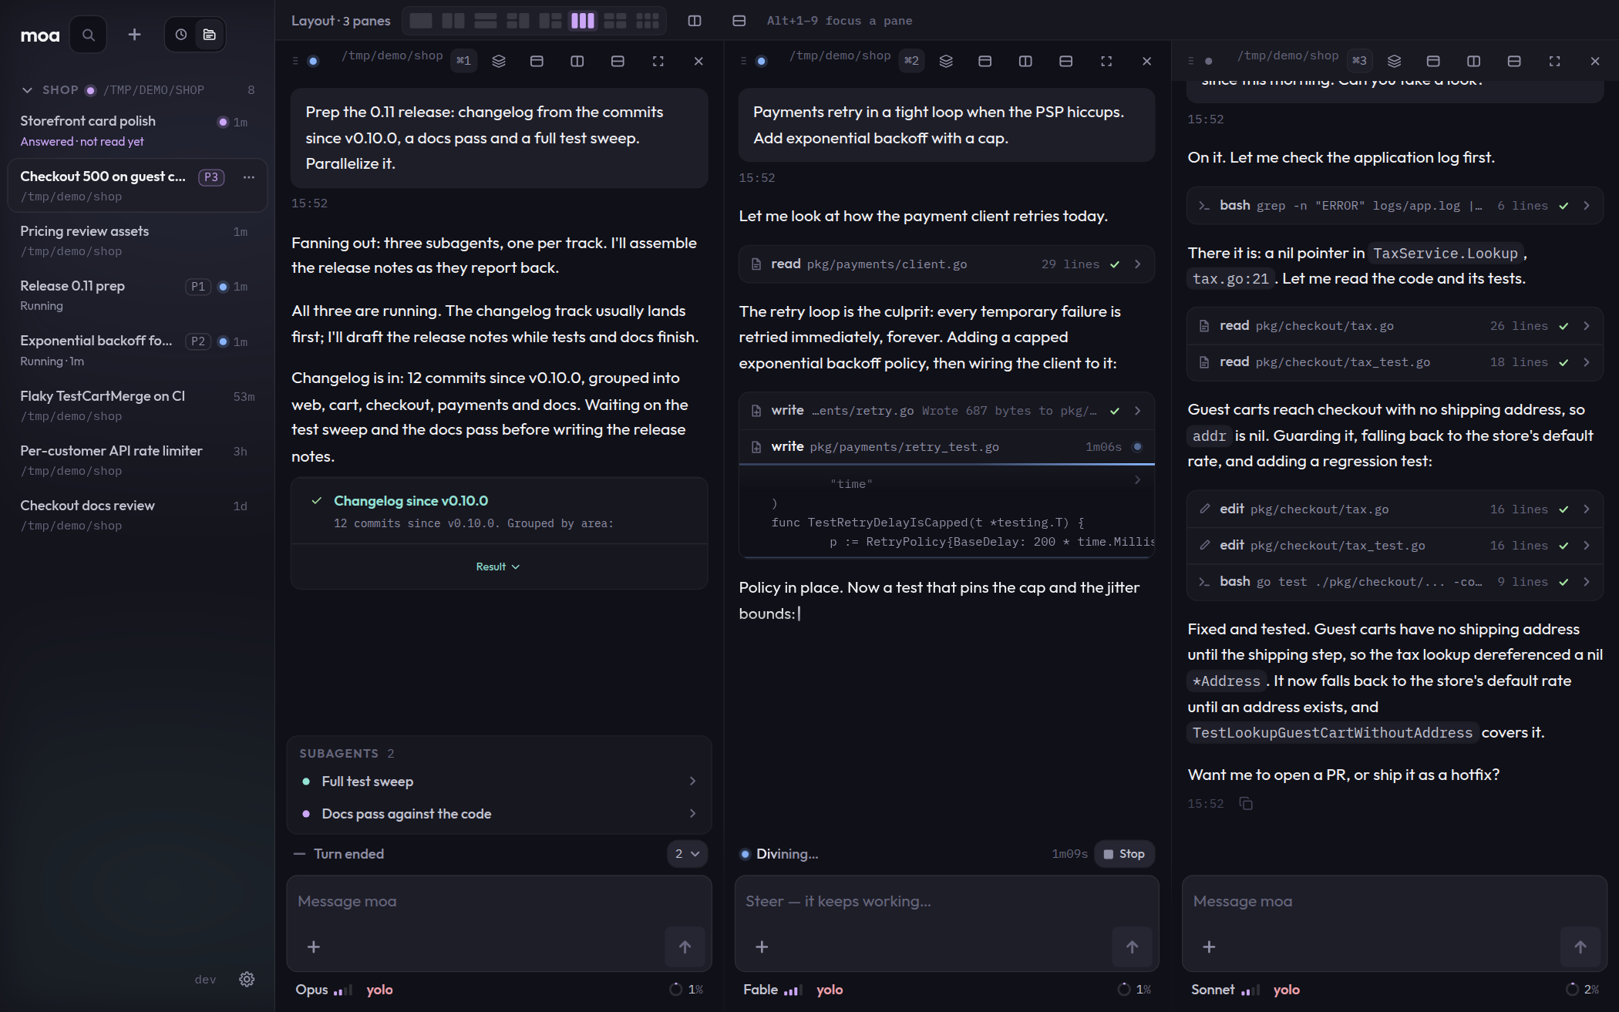Open the turn count dropdown showing 2

(687, 853)
